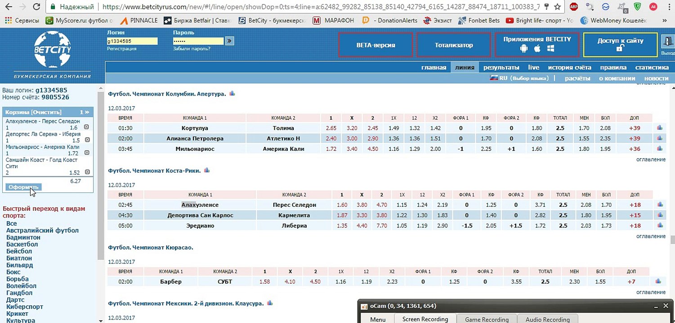The height and width of the screenshot is (323, 675).
Task: Remove the Саншайн Коаст - Голд Коаст bet
Action: point(87,172)
